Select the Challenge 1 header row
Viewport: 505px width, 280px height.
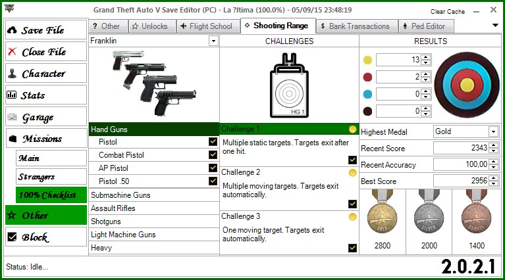[x=289, y=129]
